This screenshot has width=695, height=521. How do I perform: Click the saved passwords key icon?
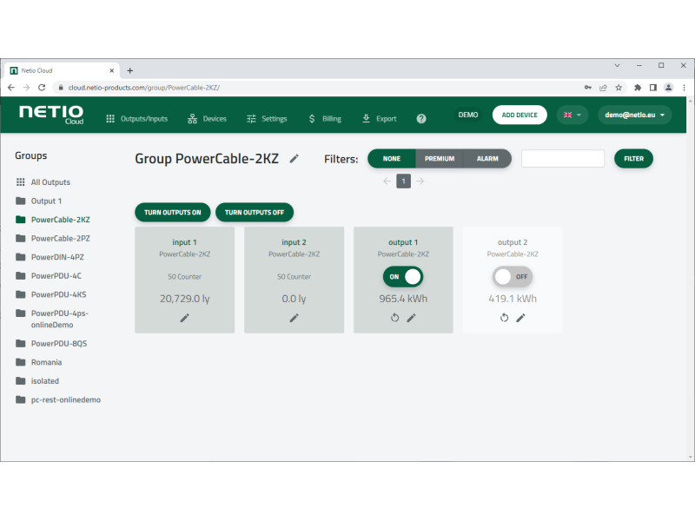(x=588, y=88)
